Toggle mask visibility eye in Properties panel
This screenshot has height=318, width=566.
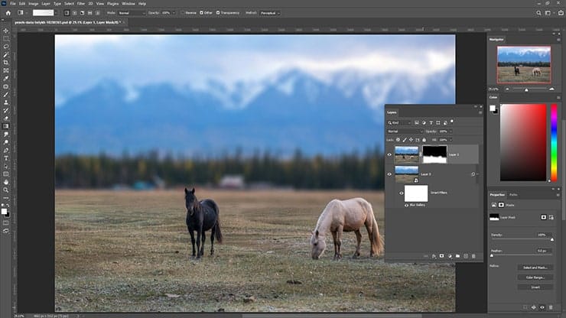coord(542,307)
